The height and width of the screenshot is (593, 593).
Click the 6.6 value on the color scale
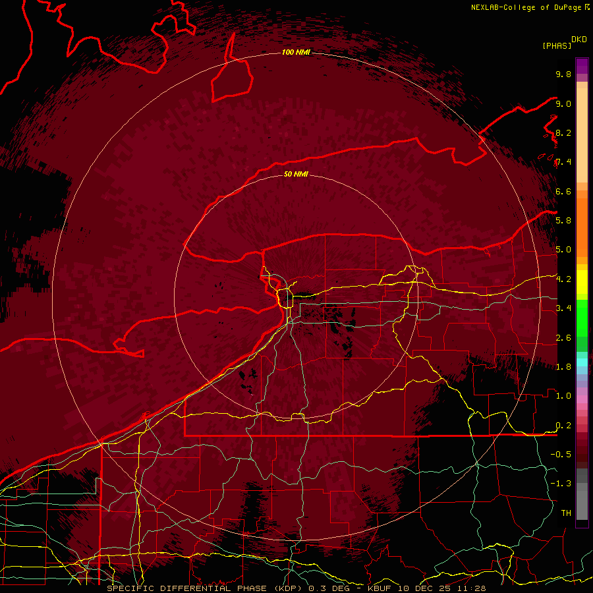pyautogui.click(x=563, y=191)
